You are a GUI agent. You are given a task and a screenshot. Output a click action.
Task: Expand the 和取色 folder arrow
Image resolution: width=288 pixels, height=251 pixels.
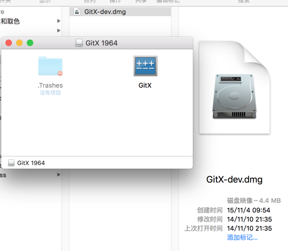coord(59,21)
